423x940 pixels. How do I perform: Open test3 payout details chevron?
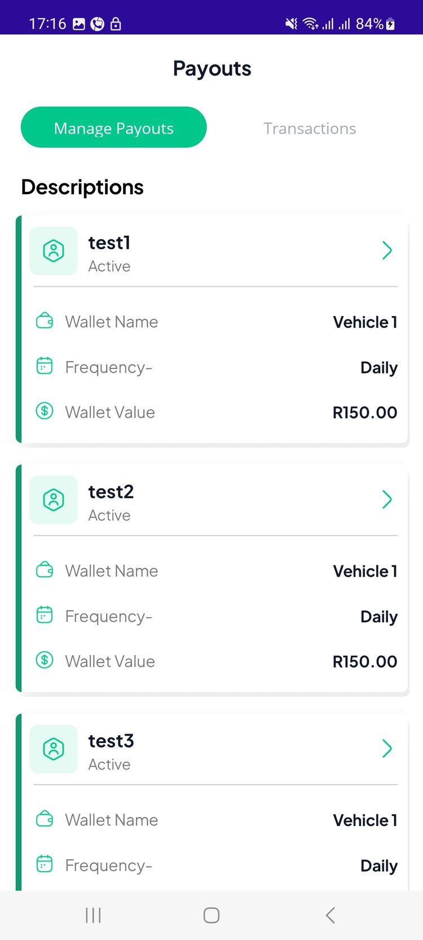[387, 748]
